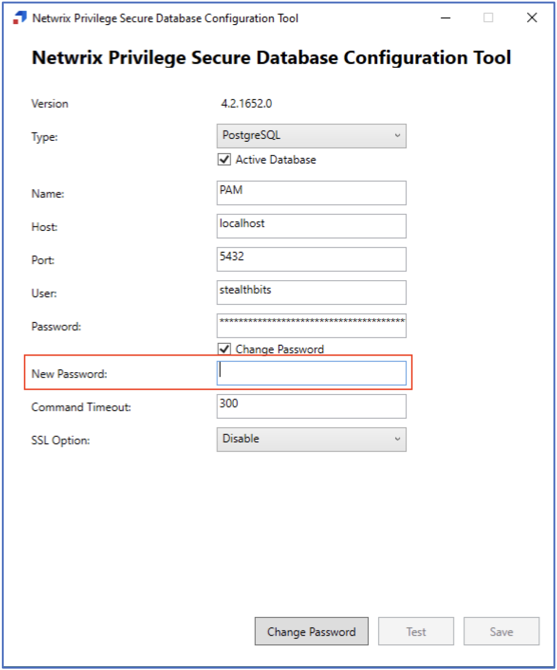Select the Port input field

tap(311, 259)
